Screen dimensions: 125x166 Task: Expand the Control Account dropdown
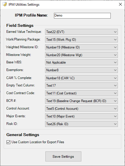(81, 109)
